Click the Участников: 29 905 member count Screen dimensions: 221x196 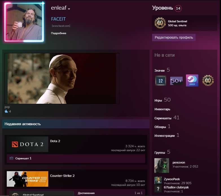[x=178, y=183]
